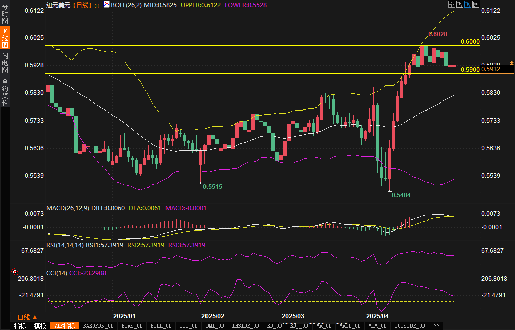
Task: Apply the INSIDE_UD indicator
Action: click(x=245, y=326)
